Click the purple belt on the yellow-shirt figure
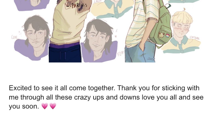This screenshot has width=219, height=135. 65,45
